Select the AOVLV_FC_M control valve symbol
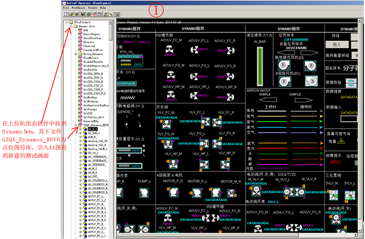 pyautogui.click(x=169, y=48)
